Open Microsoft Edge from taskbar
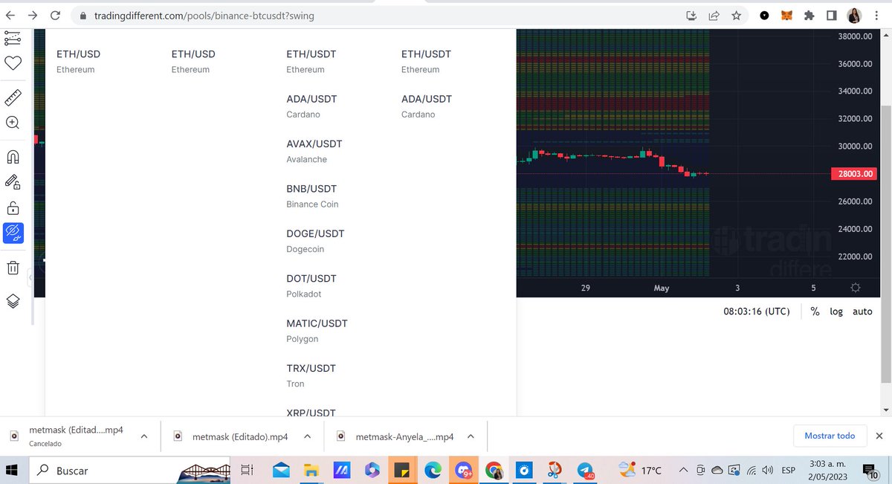The image size is (892, 484). (433, 470)
